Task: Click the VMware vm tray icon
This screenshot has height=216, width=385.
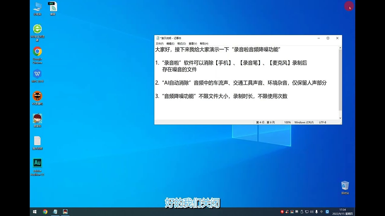Action: [x=297, y=211]
